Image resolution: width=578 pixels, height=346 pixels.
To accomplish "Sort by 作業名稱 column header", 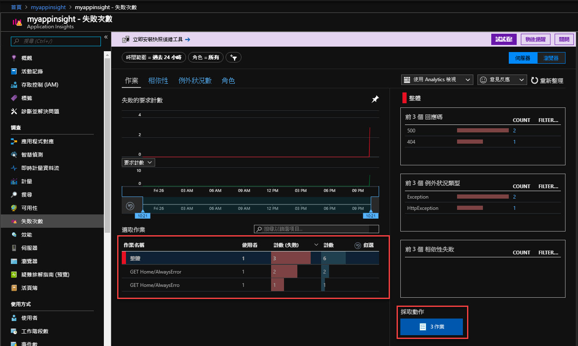I will tap(134, 245).
